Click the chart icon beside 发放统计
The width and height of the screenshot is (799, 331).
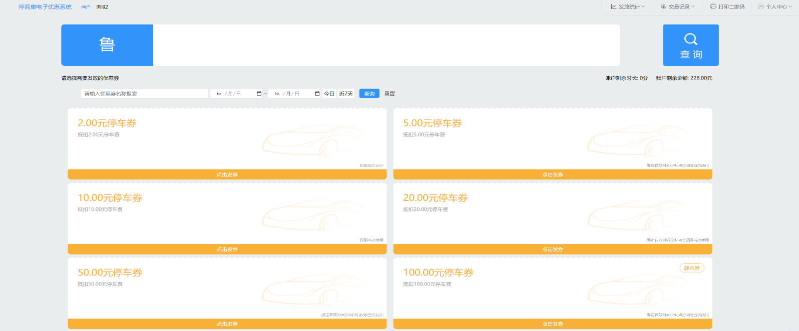coord(613,6)
